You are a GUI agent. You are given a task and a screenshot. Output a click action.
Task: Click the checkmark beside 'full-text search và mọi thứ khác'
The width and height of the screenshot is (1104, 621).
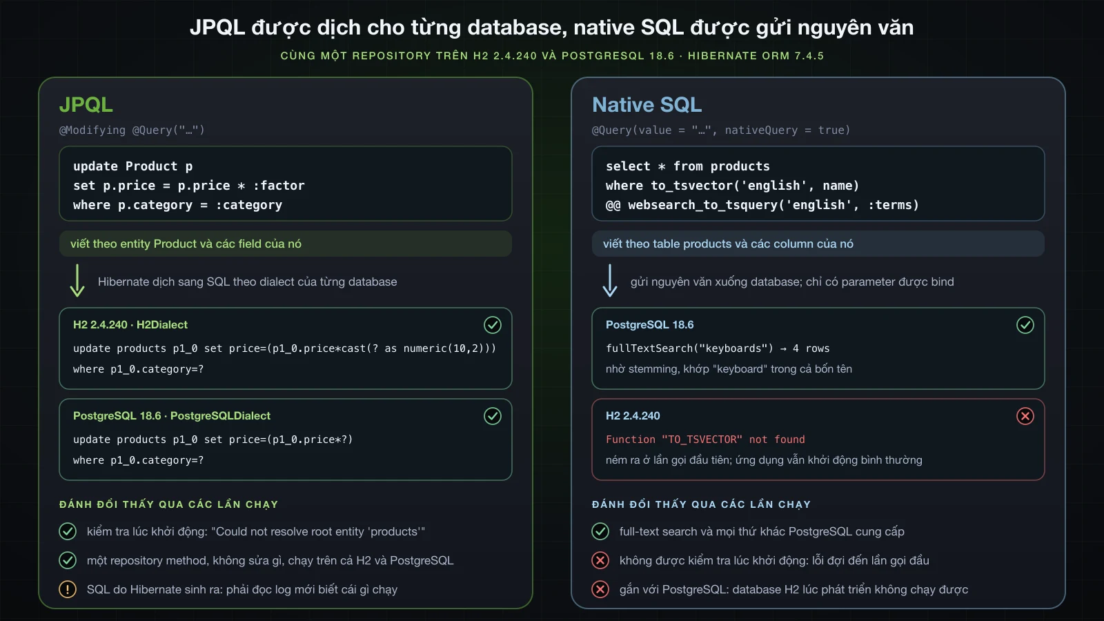600,531
